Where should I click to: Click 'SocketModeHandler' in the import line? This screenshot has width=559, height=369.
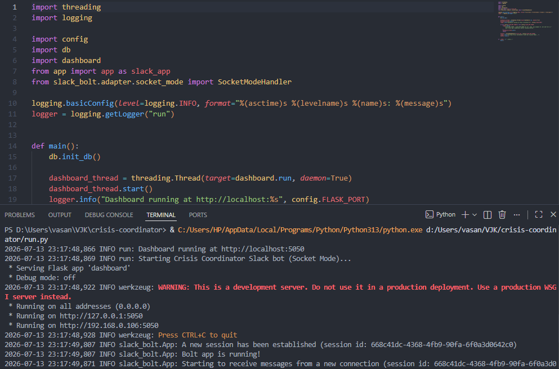click(254, 82)
